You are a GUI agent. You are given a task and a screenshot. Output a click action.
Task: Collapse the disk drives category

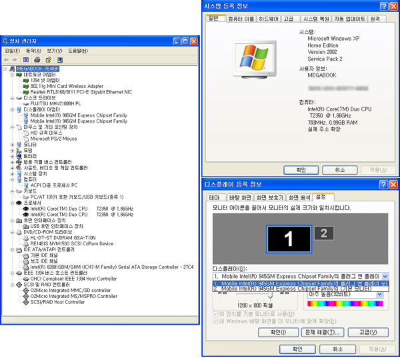(x=12, y=98)
